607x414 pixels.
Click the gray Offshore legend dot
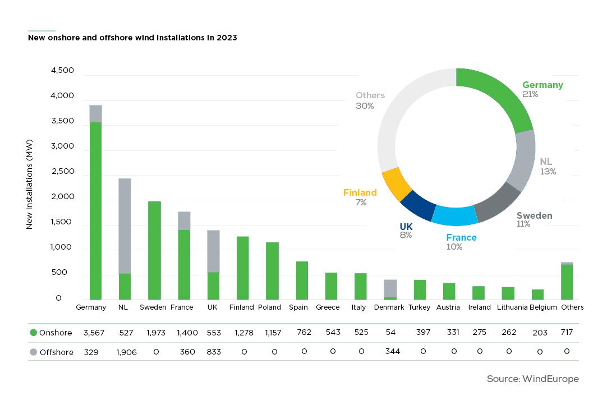tap(33, 352)
